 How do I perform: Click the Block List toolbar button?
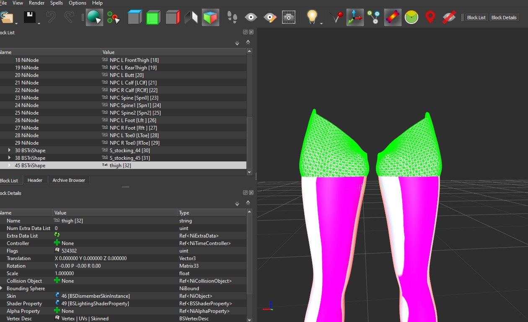(x=476, y=18)
